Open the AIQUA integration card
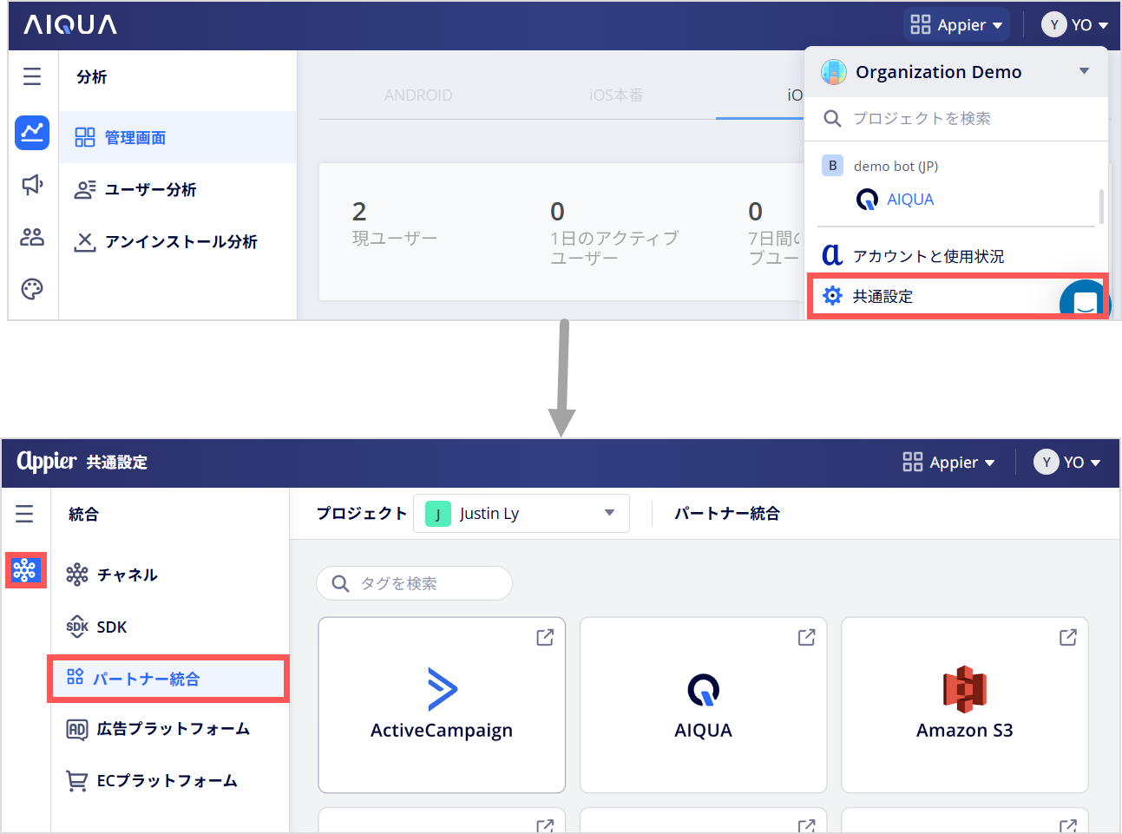Screen dimensions: 1122x834 (703, 705)
